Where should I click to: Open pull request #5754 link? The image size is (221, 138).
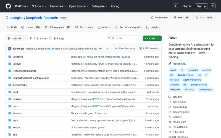(51, 49)
